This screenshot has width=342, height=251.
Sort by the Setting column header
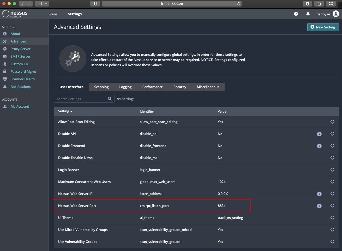pyautogui.click(x=65, y=111)
